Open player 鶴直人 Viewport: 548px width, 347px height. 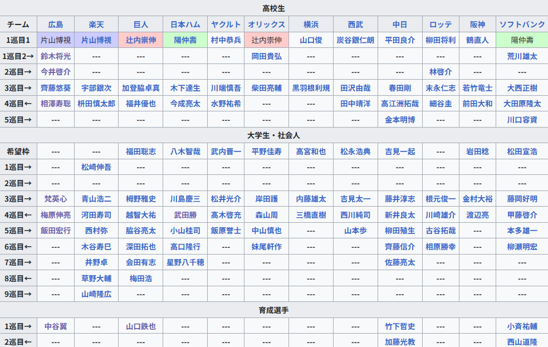(477, 40)
